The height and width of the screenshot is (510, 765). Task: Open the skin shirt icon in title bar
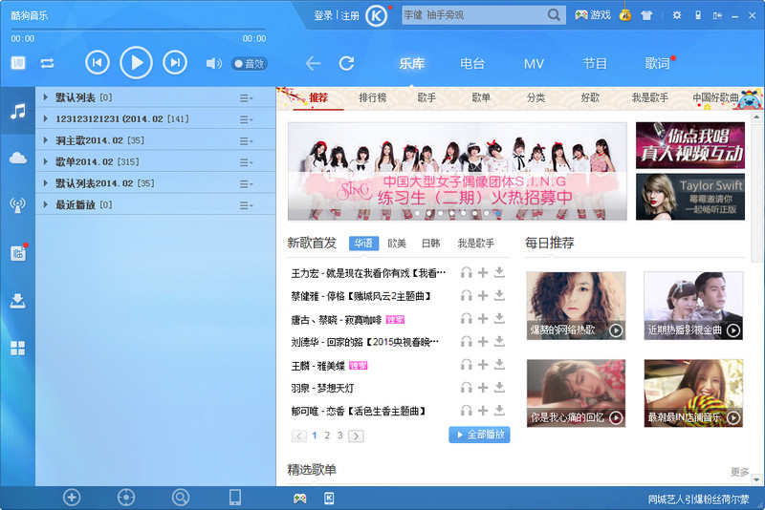click(x=646, y=15)
